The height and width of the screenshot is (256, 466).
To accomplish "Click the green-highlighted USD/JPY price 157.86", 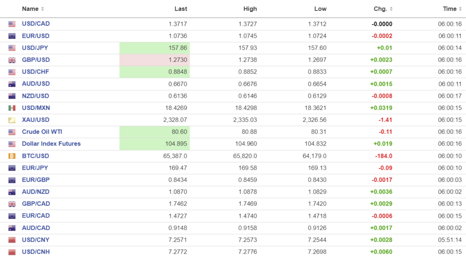I will (x=177, y=48).
